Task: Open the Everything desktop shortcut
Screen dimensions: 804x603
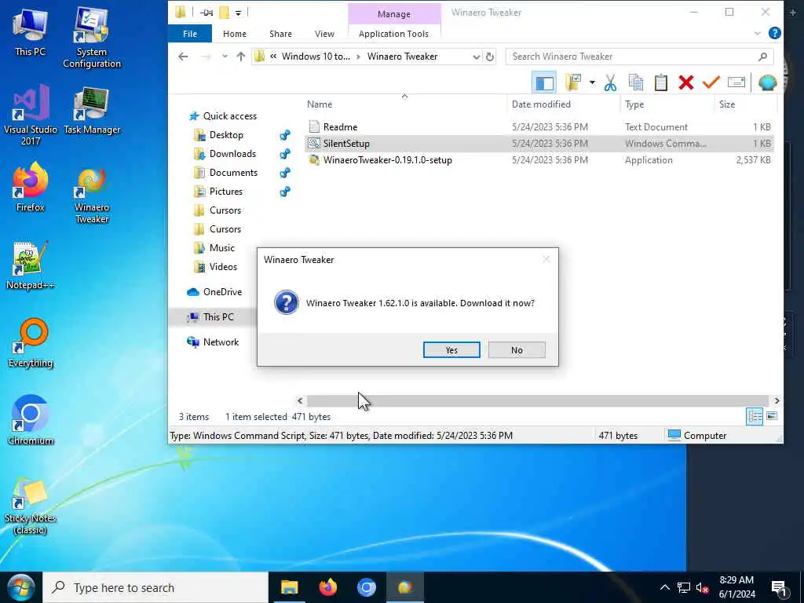Action: 31,343
